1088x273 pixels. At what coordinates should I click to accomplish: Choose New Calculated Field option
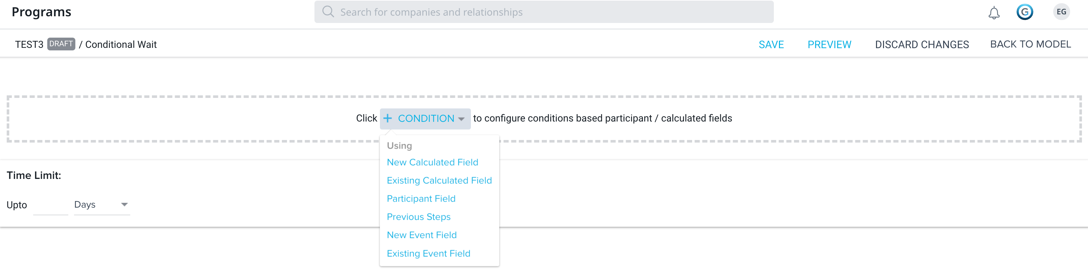coord(432,162)
